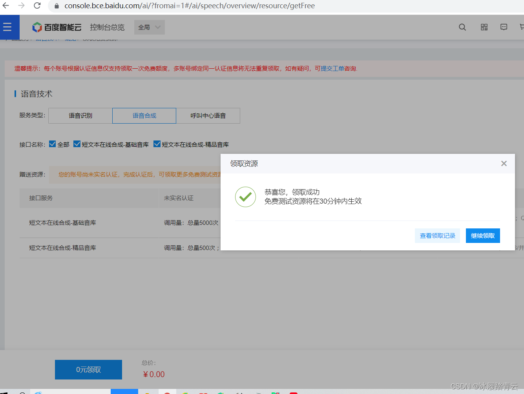The image size is (524, 394).
Task: Click the site security lock icon
Action: tap(57, 5)
